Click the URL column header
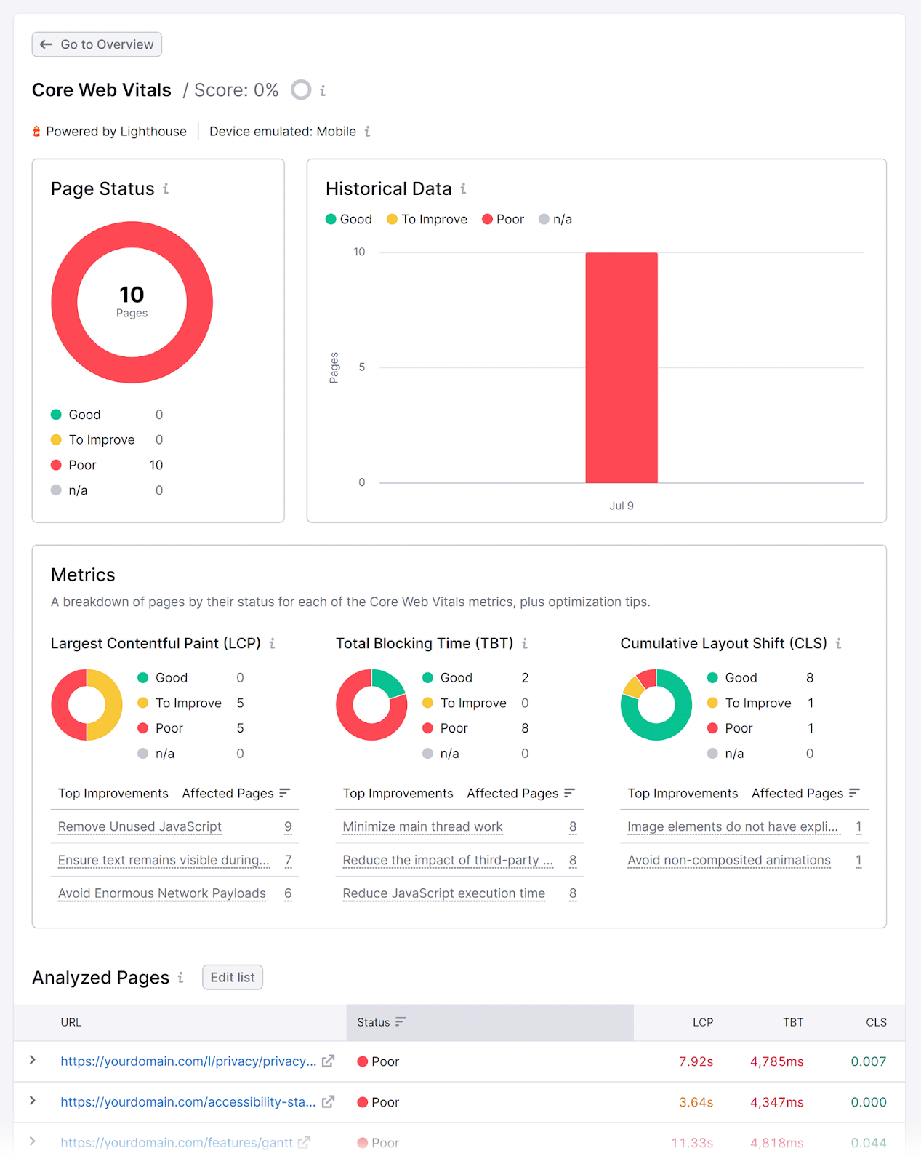 pos(71,1022)
